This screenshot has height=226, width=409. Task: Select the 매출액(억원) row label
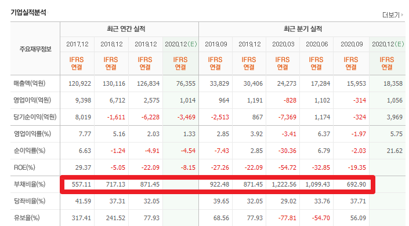30,83
